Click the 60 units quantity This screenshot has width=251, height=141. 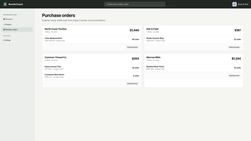tap(136, 39)
